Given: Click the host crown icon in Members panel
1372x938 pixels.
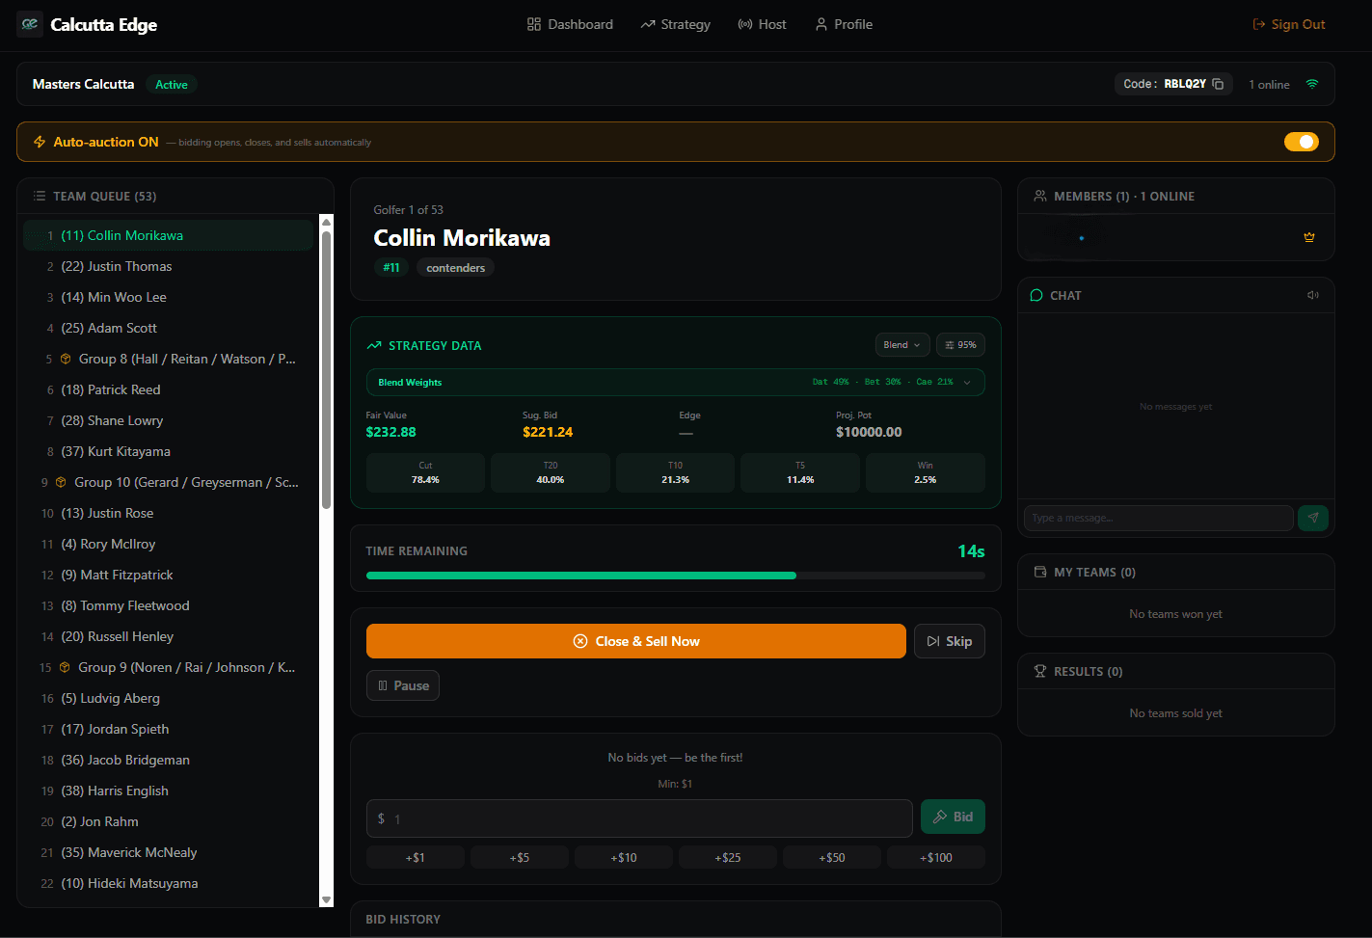Looking at the screenshot, I should 1308,236.
